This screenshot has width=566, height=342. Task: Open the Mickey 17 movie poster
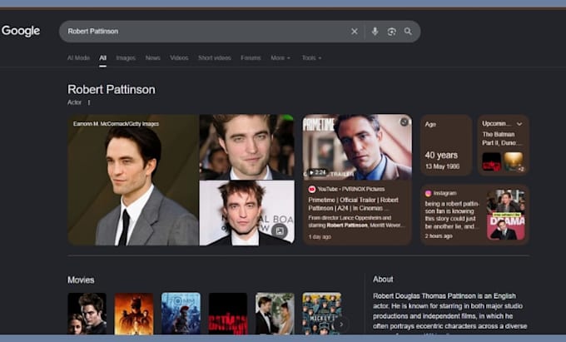[321, 314]
